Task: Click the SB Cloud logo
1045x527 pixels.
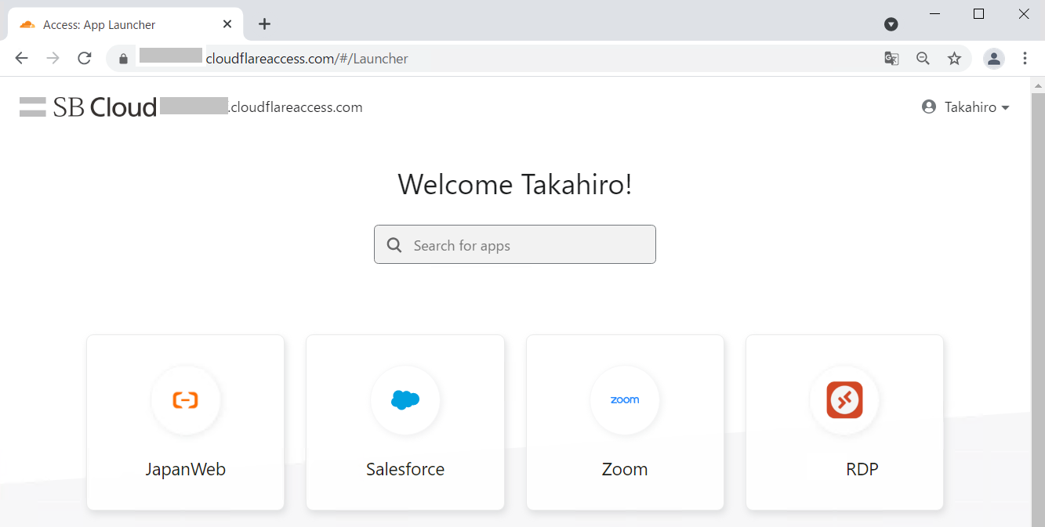Action: click(88, 107)
